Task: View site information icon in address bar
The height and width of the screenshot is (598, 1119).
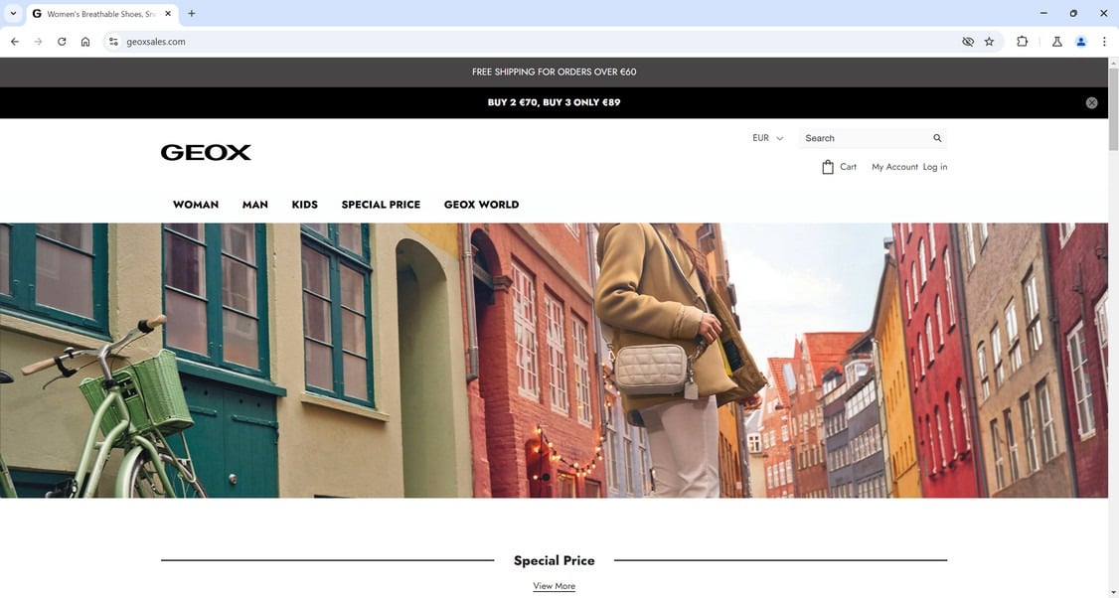Action: (x=113, y=42)
